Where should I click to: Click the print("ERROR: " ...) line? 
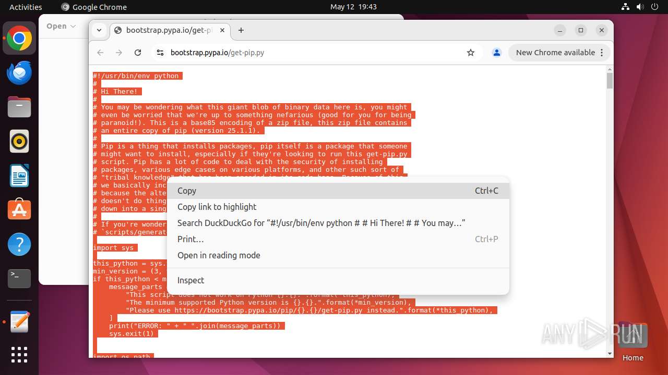coord(195,326)
